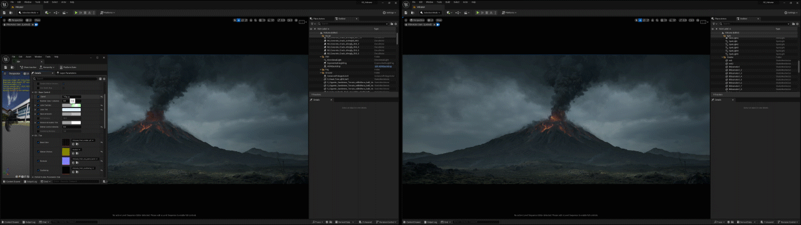Click Show Inactive in material instance toolbar
The height and width of the screenshot is (225, 801).
28,67
